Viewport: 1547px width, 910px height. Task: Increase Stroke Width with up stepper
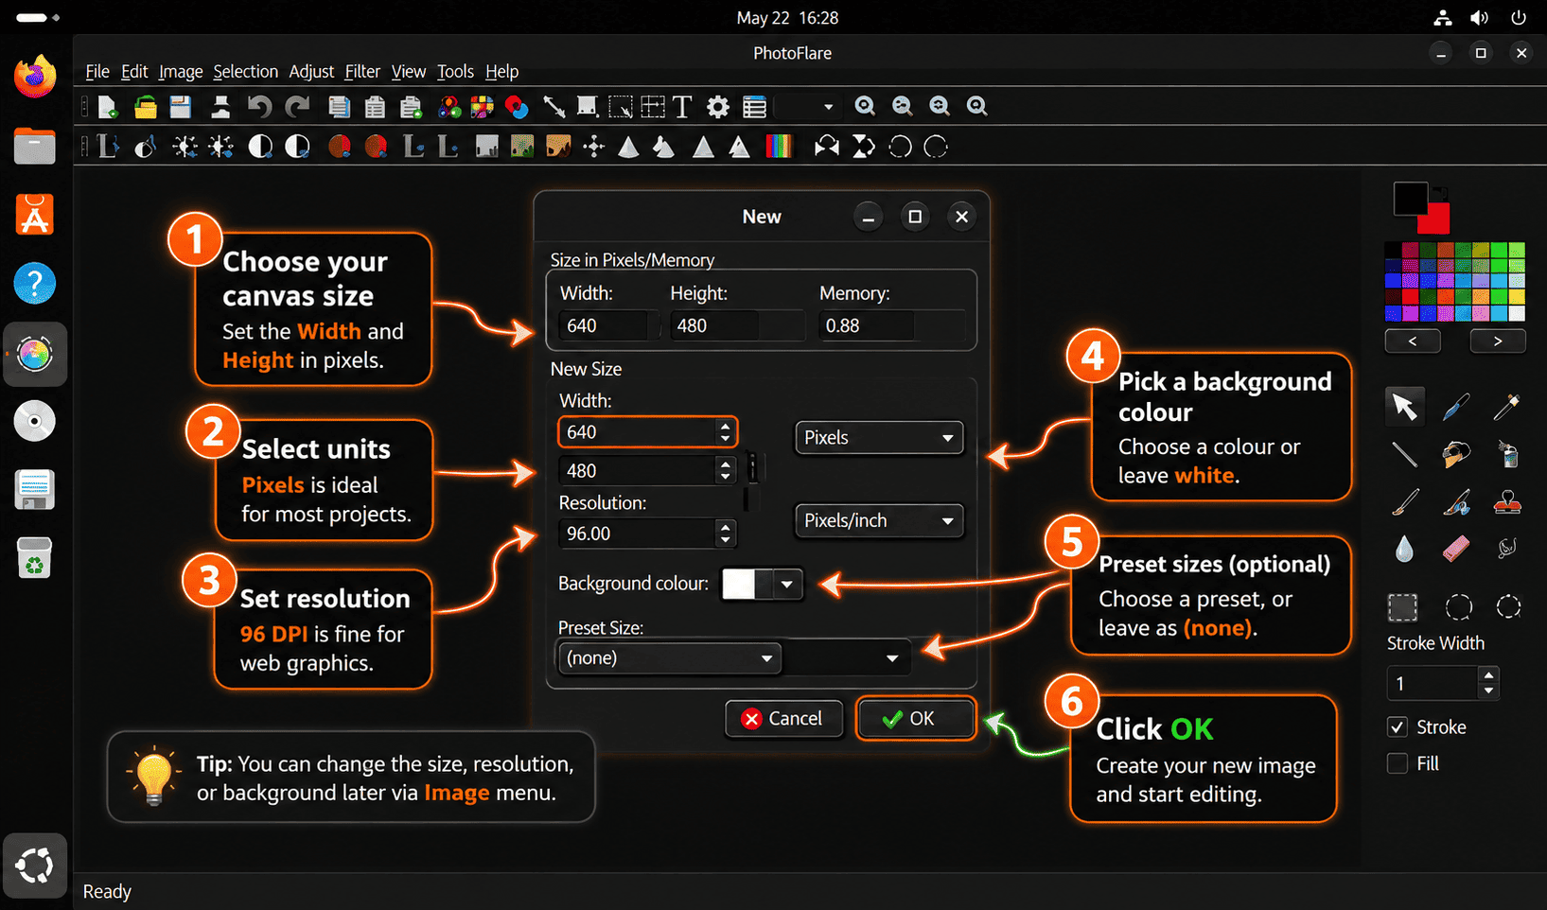1489,675
